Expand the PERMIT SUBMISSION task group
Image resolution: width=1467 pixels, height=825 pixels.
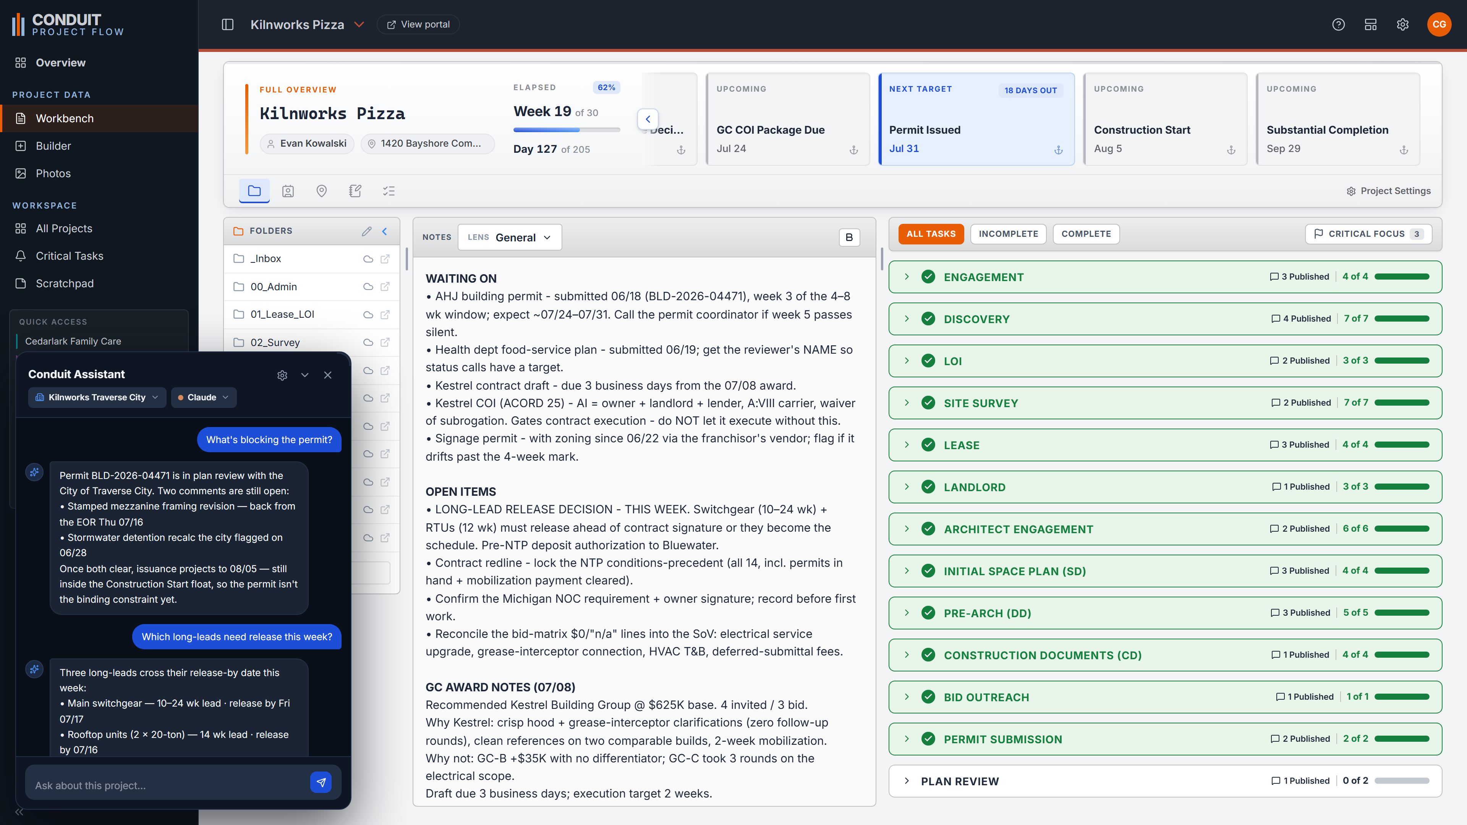tap(907, 739)
